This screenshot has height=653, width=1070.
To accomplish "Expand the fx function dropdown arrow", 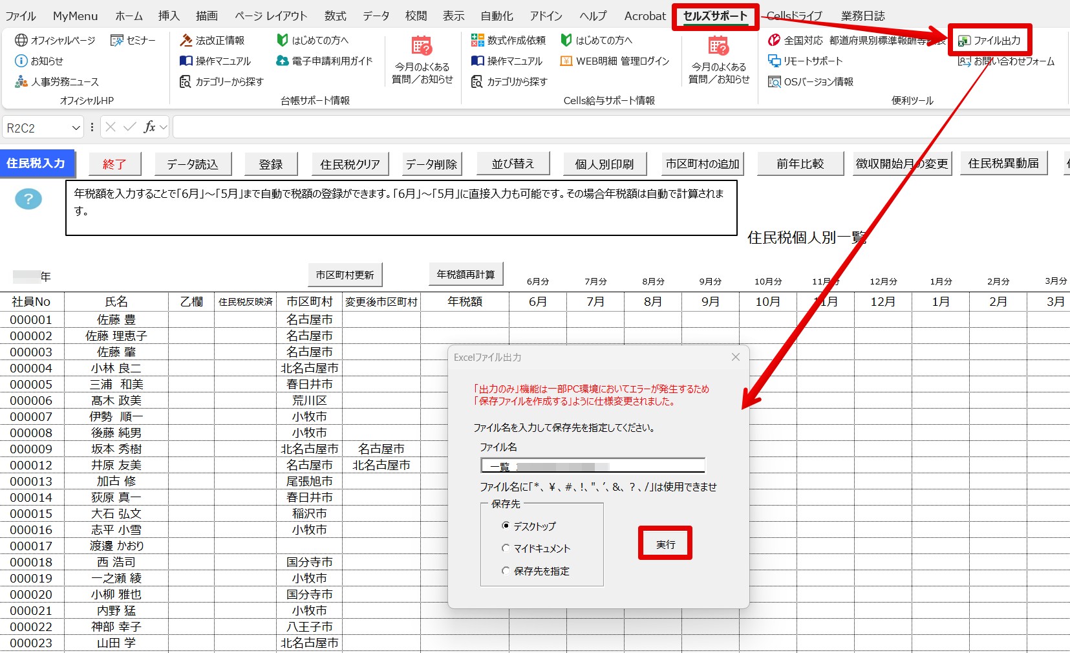I will [x=164, y=127].
